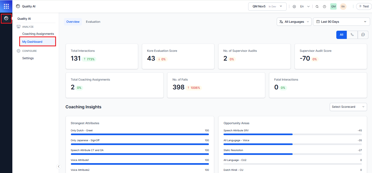Click the Test button

click(x=364, y=6)
